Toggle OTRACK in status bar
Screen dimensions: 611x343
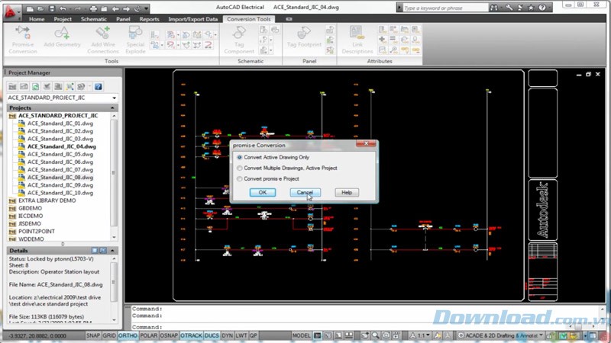point(191,335)
